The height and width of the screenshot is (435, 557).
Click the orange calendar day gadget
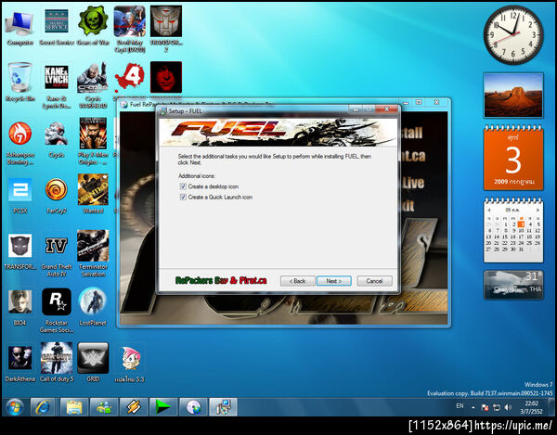[x=513, y=158]
